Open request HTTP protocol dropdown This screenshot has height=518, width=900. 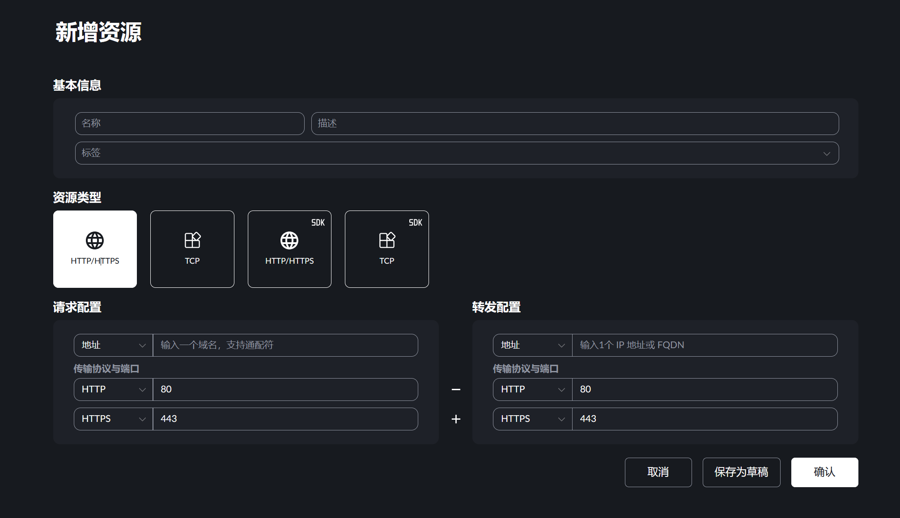[113, 389]
